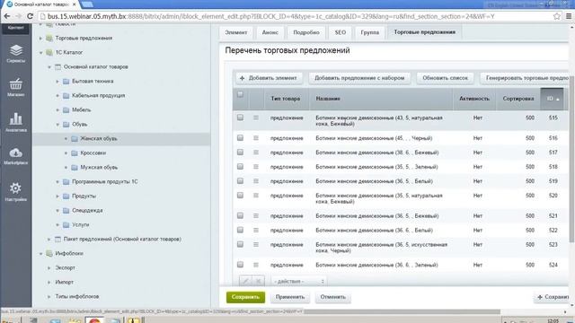This screenshot has height=323, width=575.
Task: Switch to the SEO tab
Action: click(x=341, y=32)
